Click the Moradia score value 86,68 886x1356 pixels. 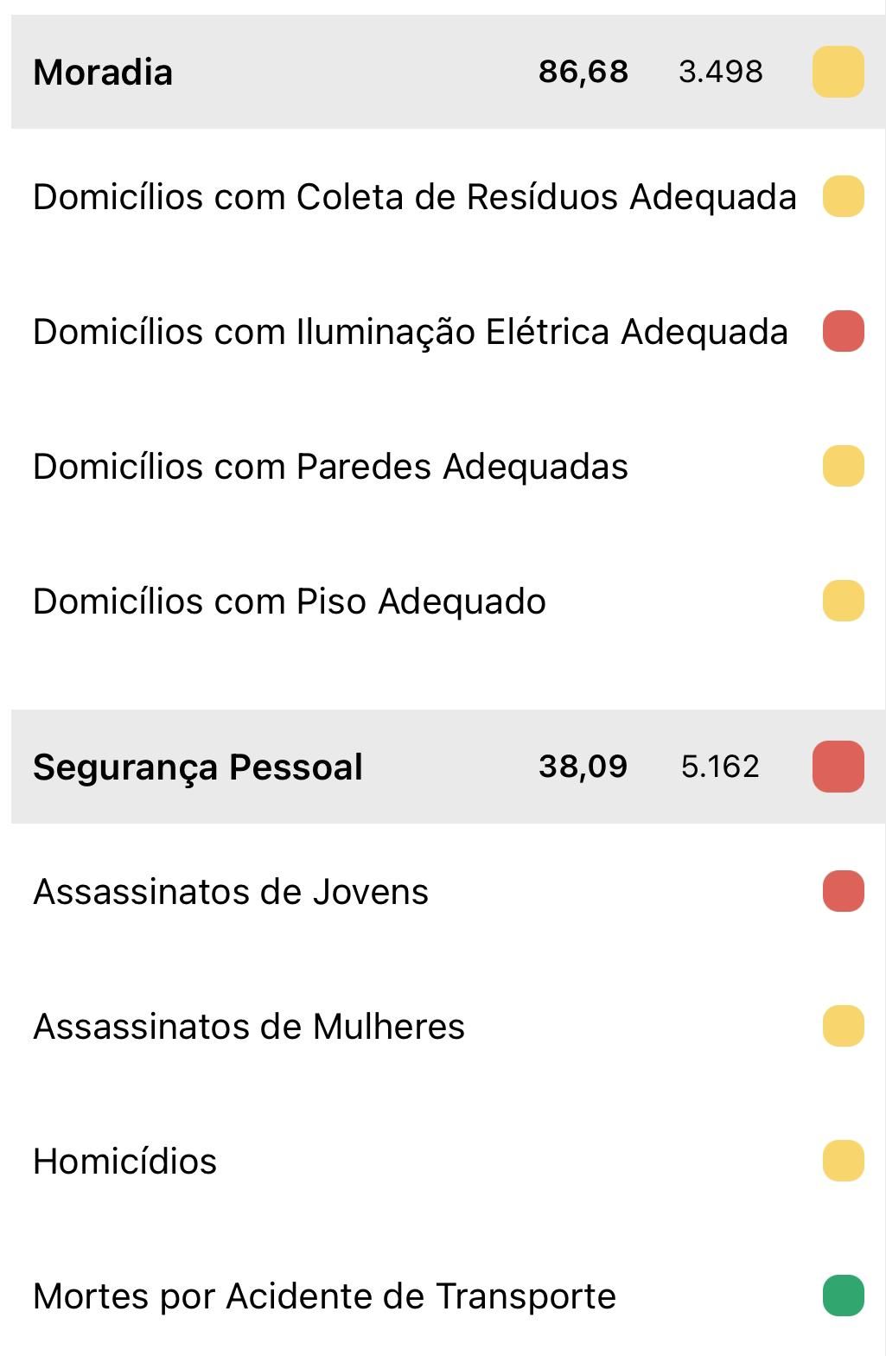point(583,72)
